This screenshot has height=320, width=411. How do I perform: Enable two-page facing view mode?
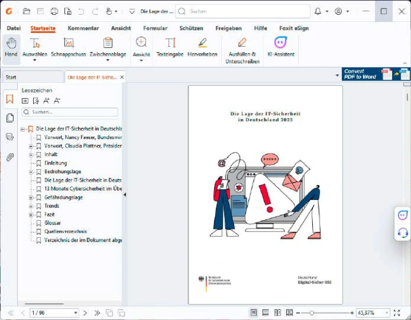(277, 313)
